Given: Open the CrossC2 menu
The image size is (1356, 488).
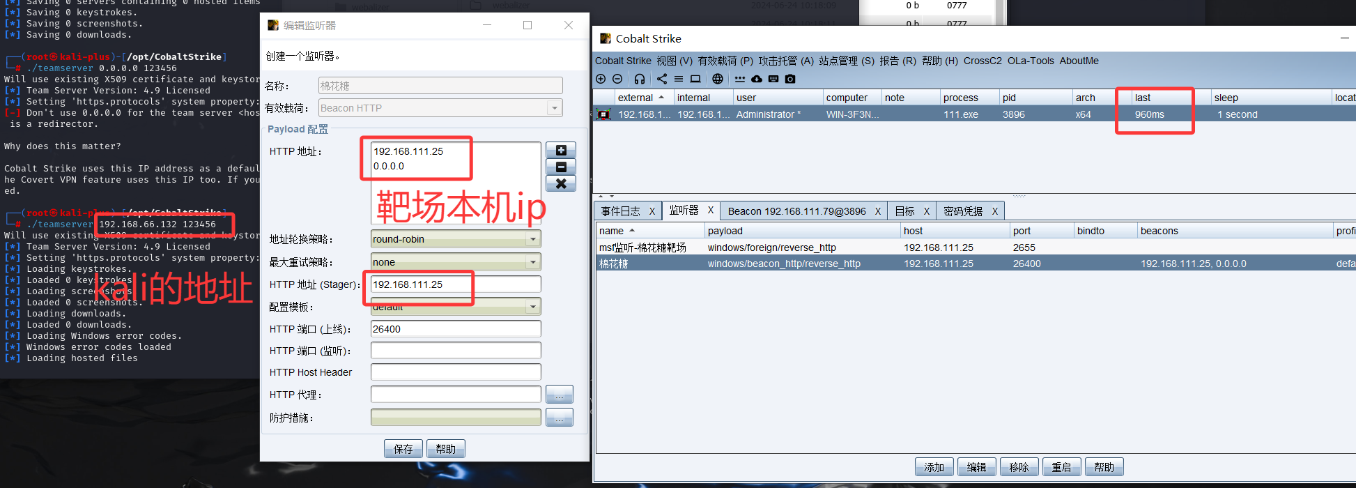Looking at the screenshot, I should [983, 61].
